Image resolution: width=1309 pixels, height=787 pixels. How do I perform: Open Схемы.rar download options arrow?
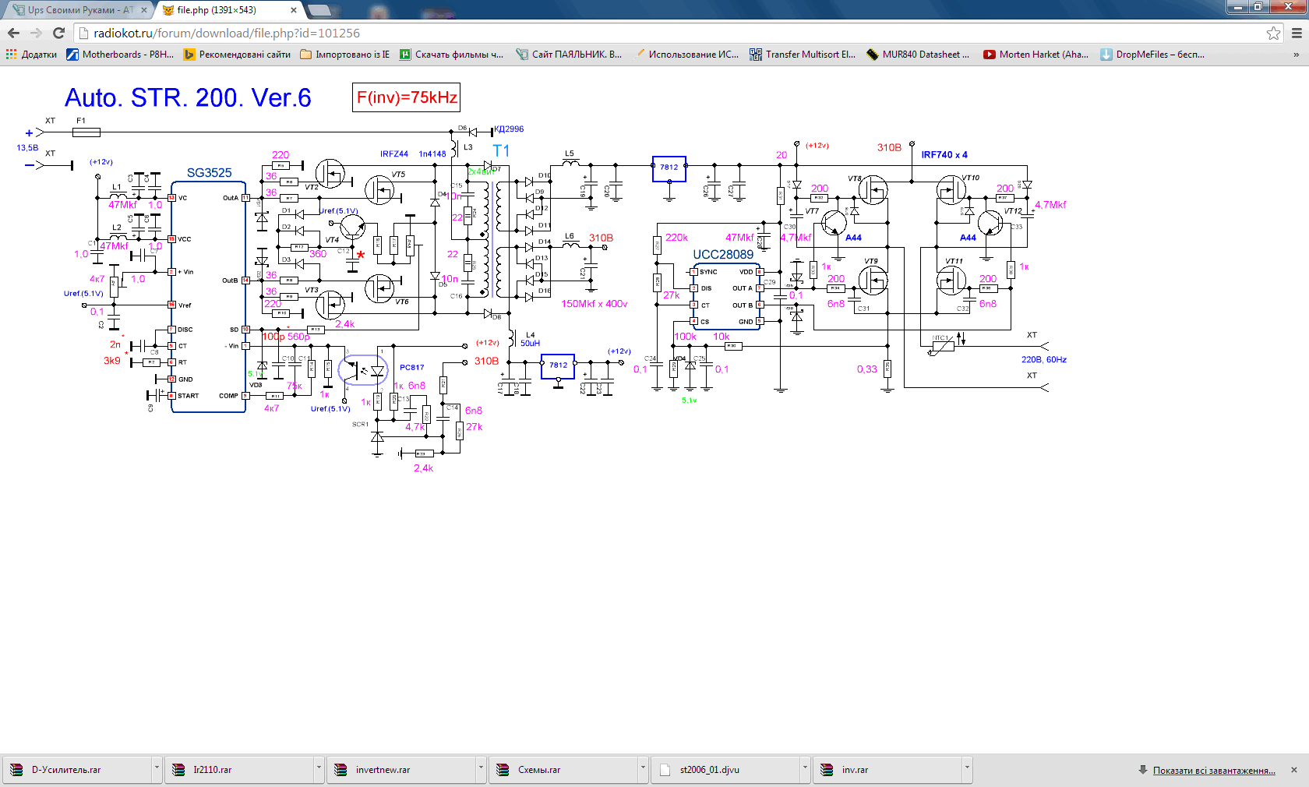(x=643, y=768)
